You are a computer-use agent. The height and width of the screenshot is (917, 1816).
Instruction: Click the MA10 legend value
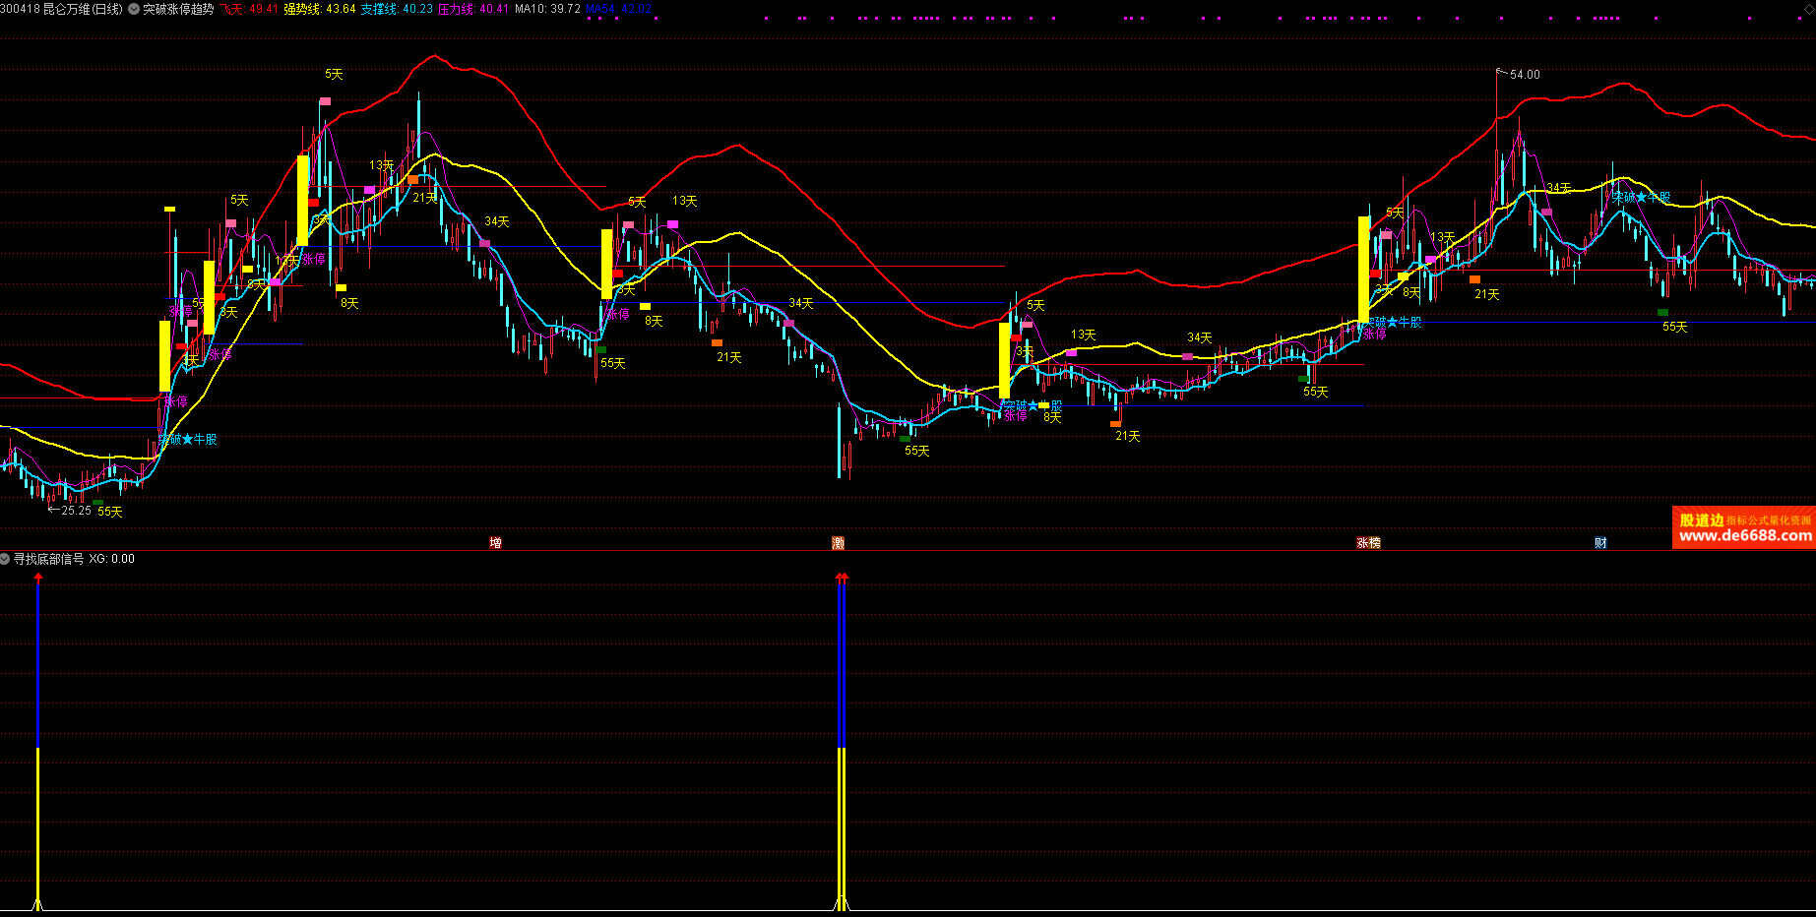547,9
